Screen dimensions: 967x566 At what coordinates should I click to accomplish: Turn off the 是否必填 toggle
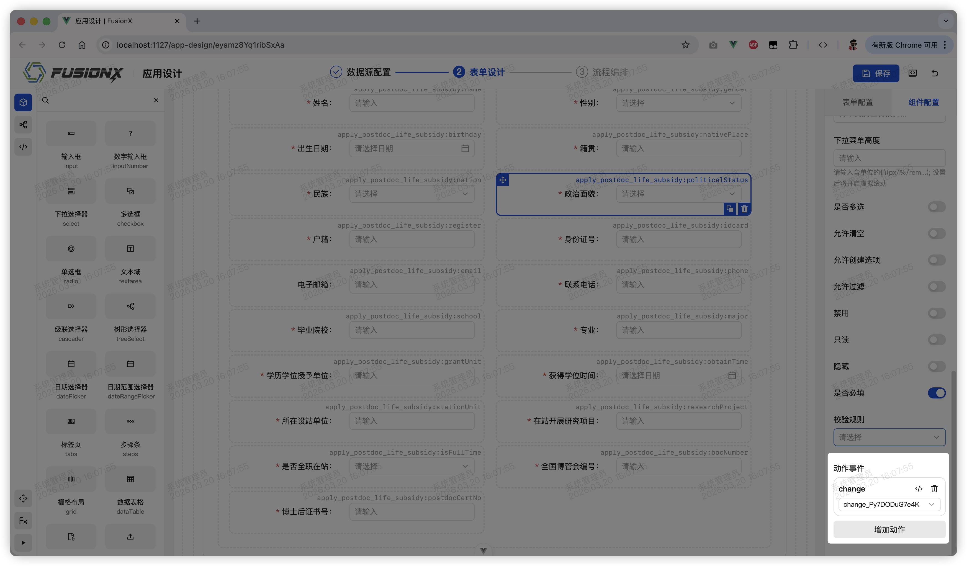(936, 393)
